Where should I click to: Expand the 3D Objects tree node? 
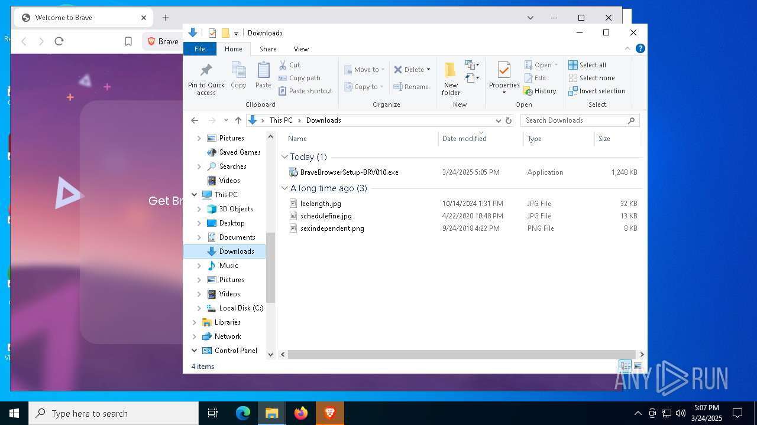199,209
